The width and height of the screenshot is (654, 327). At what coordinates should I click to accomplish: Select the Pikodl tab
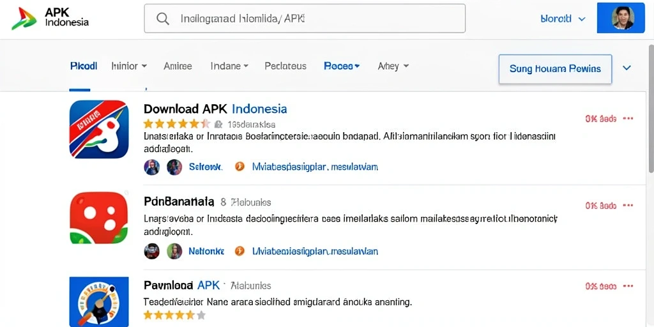(84, 66)
